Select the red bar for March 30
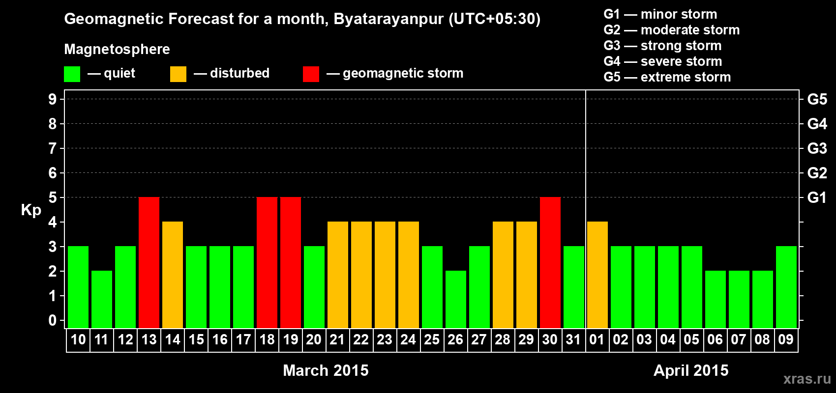This screenshot has height=393, width=836. click(x=550, y=262)
